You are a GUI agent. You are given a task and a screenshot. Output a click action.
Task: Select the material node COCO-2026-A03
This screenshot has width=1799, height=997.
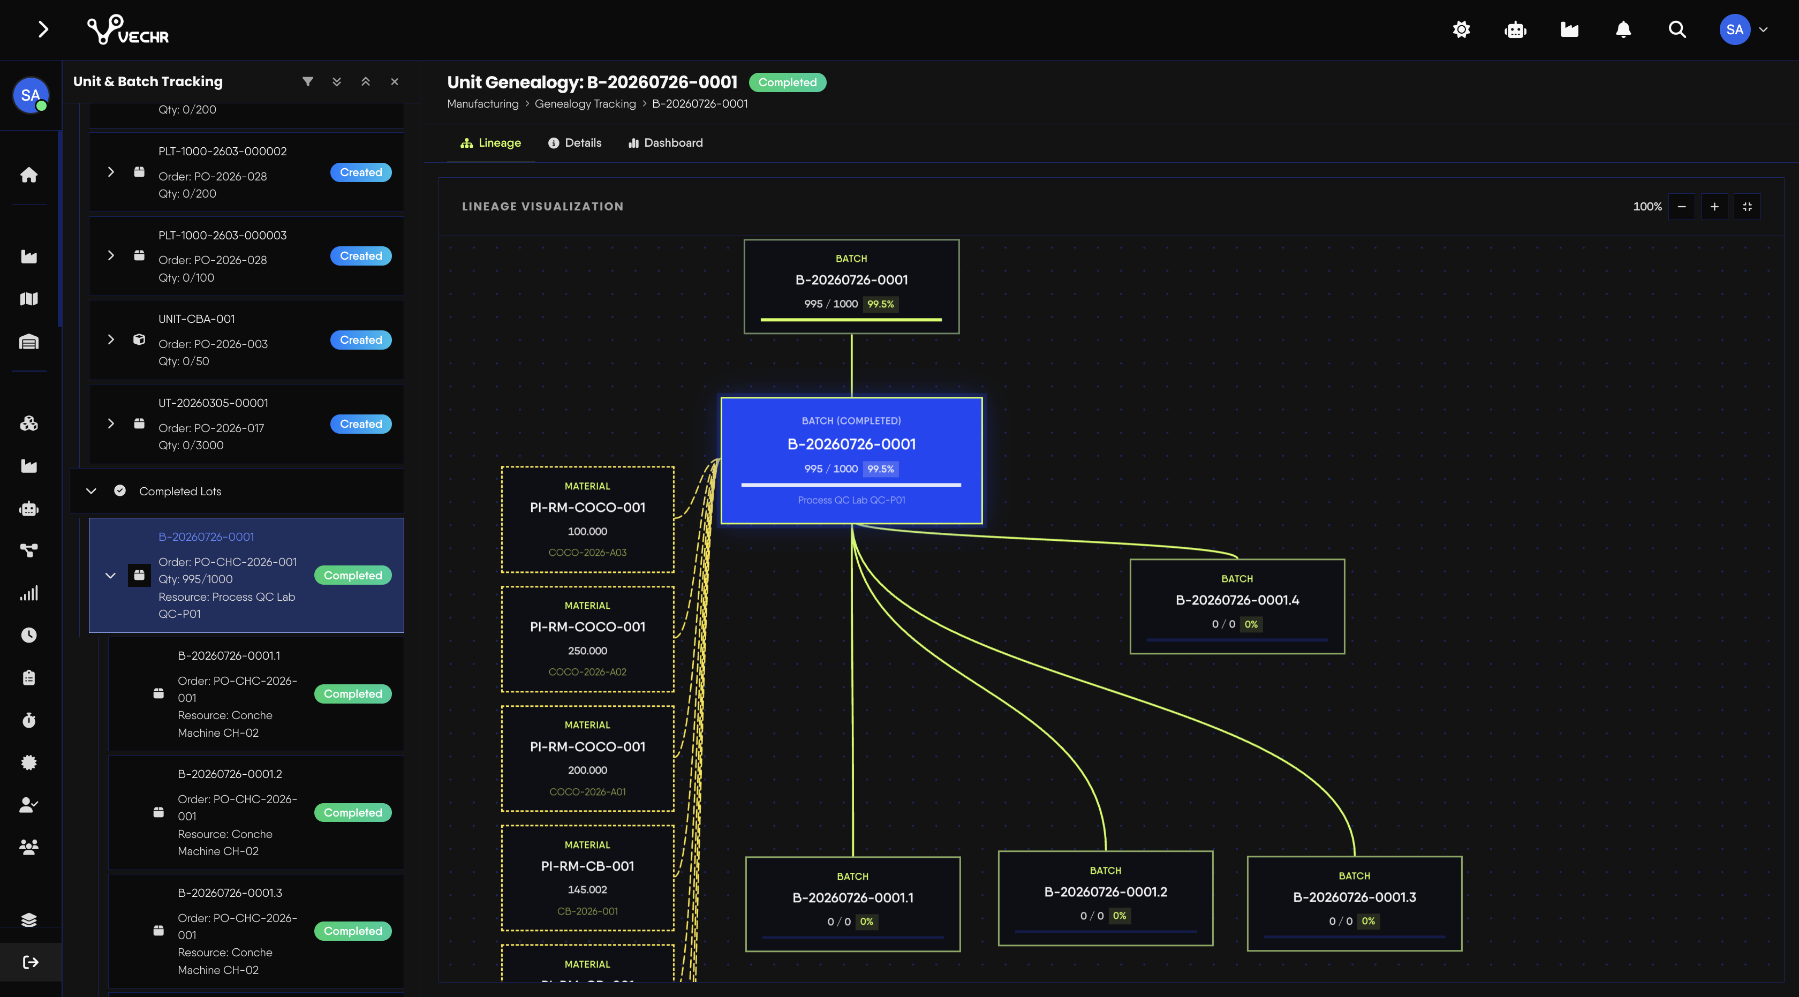pos(587,519)
